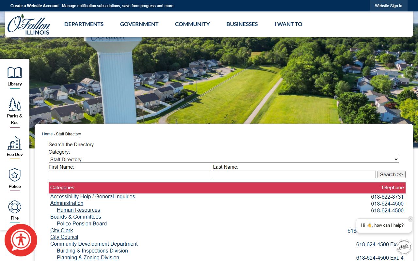
Task: Click the Parks & Rec tree icon
Action: (x=15, y=104)
